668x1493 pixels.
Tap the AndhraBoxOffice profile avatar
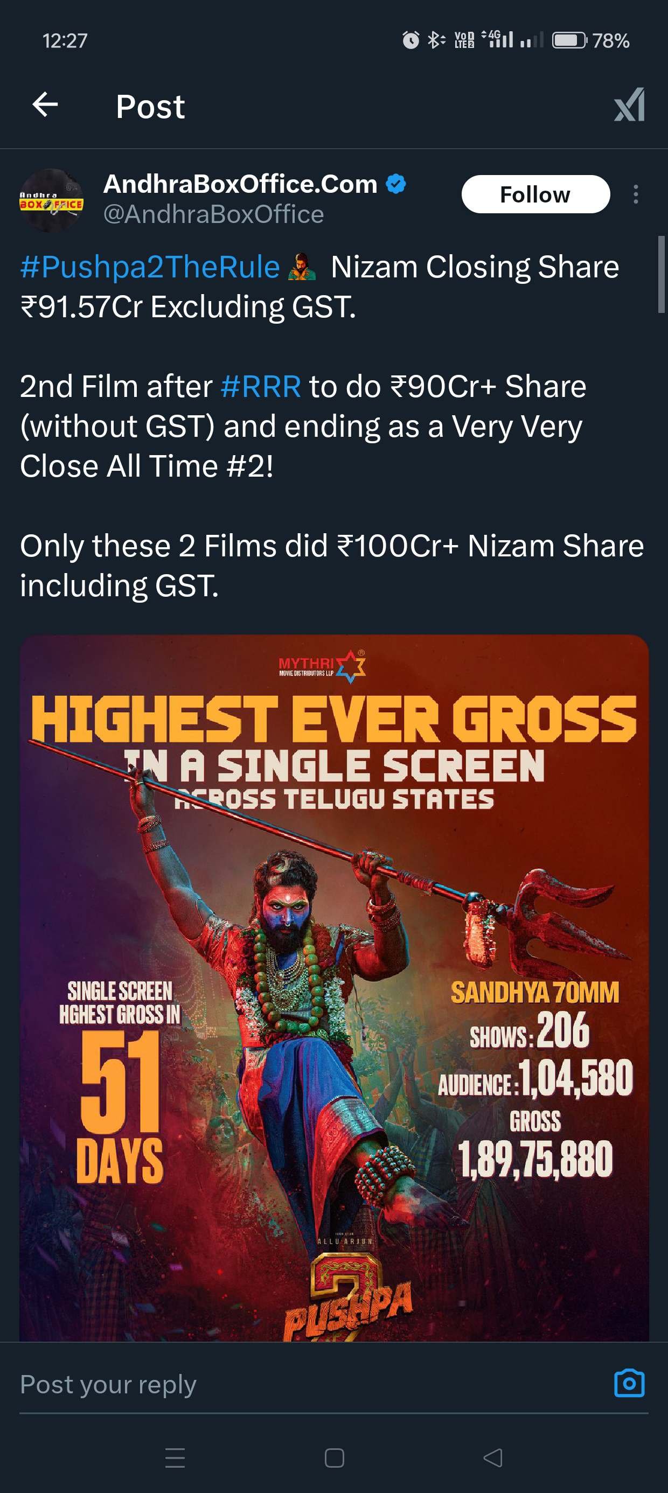pyautogui.click(x=51, y=200)
